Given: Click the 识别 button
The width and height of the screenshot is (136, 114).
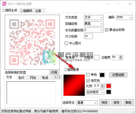Looking at the screenshot, I should (54, 72).
